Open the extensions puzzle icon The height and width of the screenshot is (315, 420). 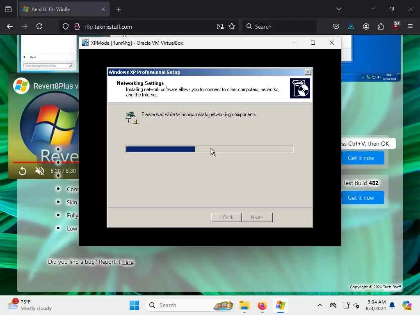tap(381, 26)
